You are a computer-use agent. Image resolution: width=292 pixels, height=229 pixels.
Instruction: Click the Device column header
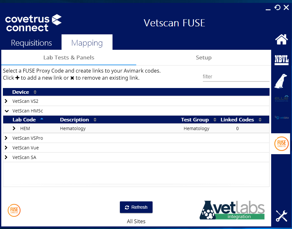click(x=21, y=92)
